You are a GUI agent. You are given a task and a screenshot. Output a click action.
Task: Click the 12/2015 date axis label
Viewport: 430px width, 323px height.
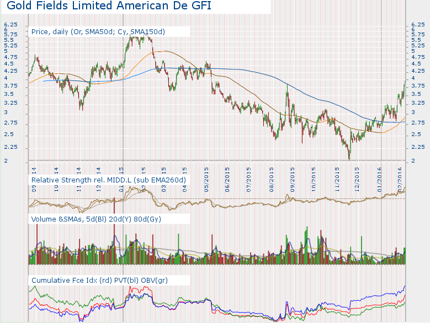tap(357, 180)
